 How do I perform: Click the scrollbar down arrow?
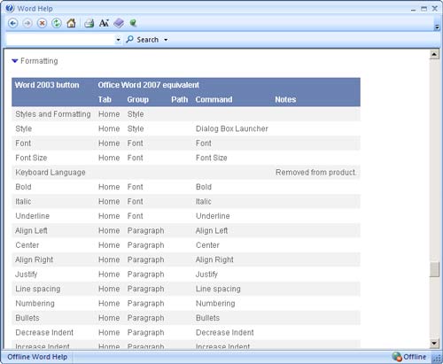[x=434, y=343]
